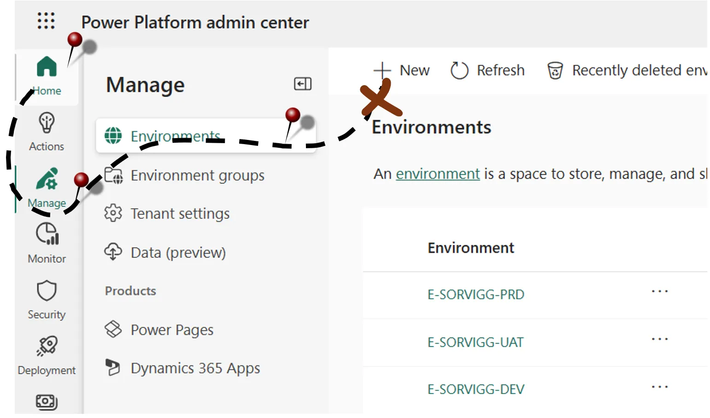
Task: Open Recently deleted environments
Action: pyautogui.click(x=627, y=70)
